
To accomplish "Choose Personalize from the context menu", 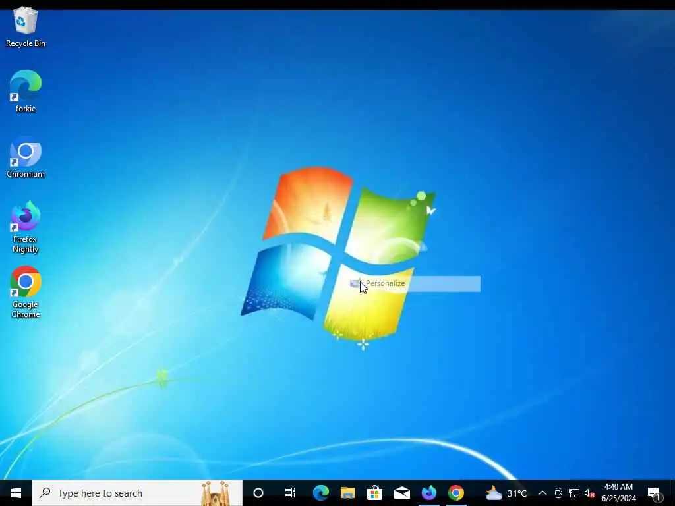I will [415, 283].
